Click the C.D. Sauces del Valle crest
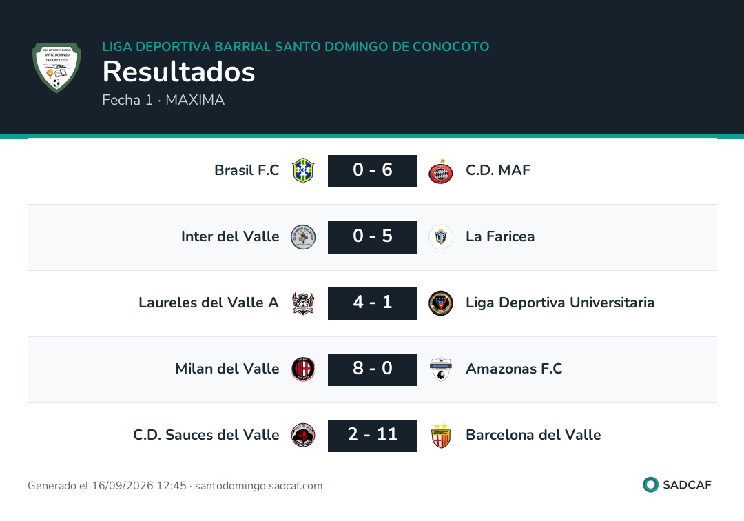 pos(303,436)
